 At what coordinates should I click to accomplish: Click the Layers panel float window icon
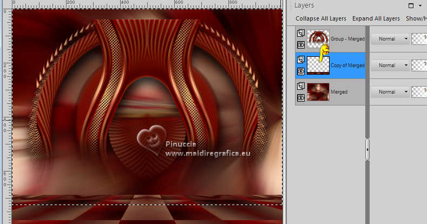411,6
